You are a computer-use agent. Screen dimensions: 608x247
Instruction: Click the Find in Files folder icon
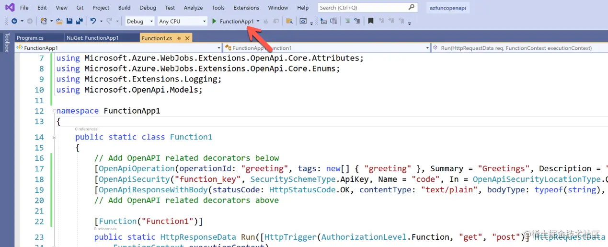pos(289,21)
